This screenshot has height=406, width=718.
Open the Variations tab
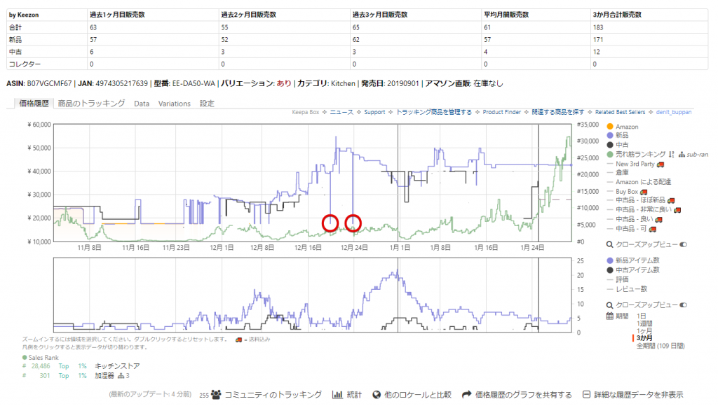174,104
